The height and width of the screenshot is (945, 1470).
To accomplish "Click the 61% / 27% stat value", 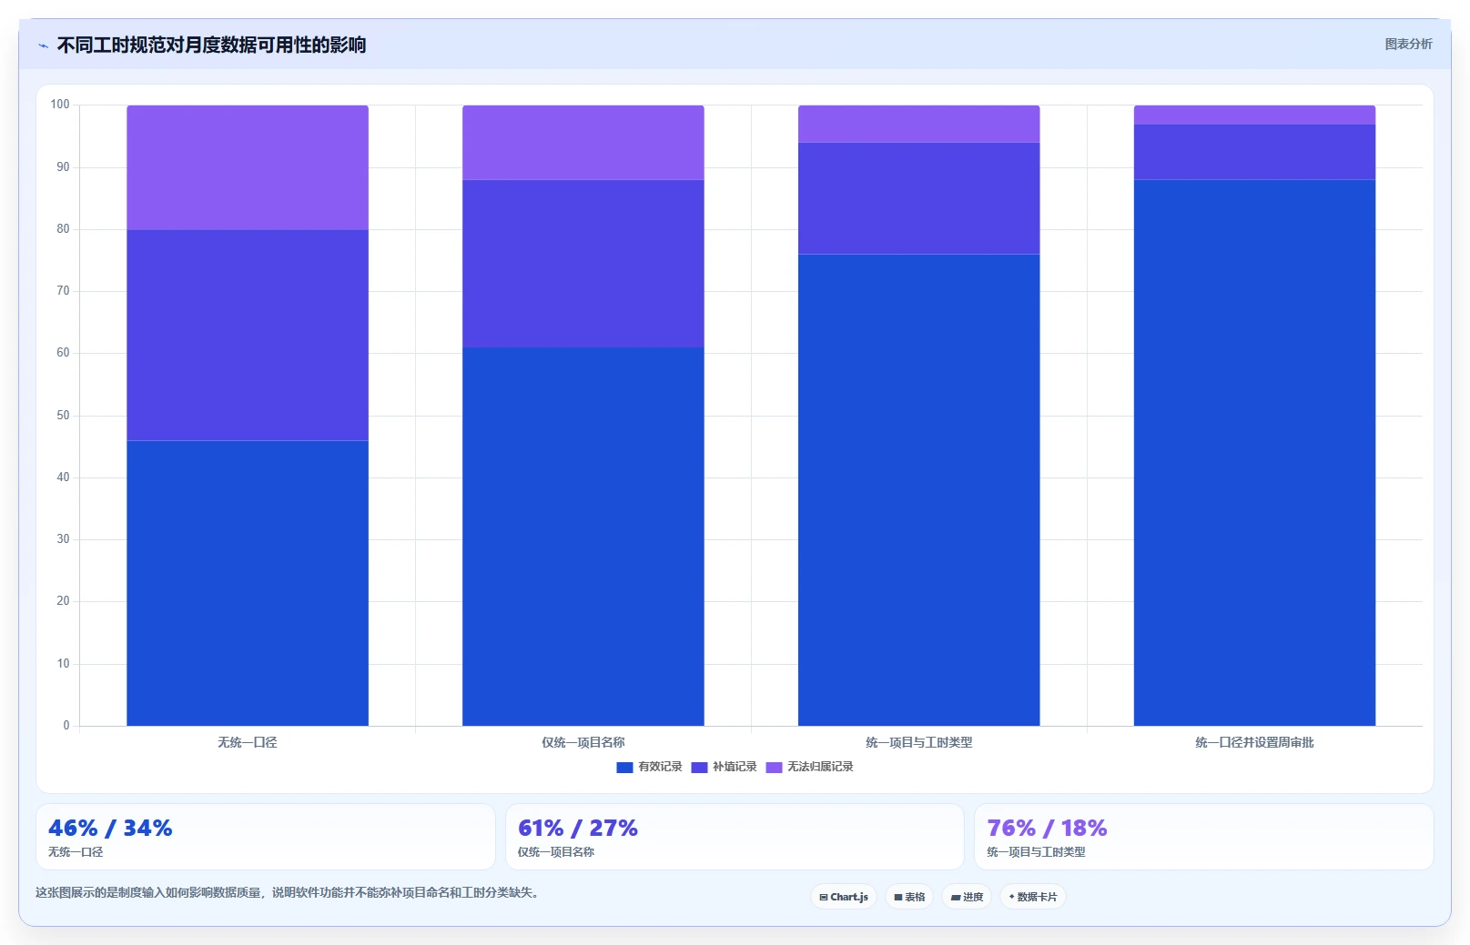I will click(x=578, y=828).
